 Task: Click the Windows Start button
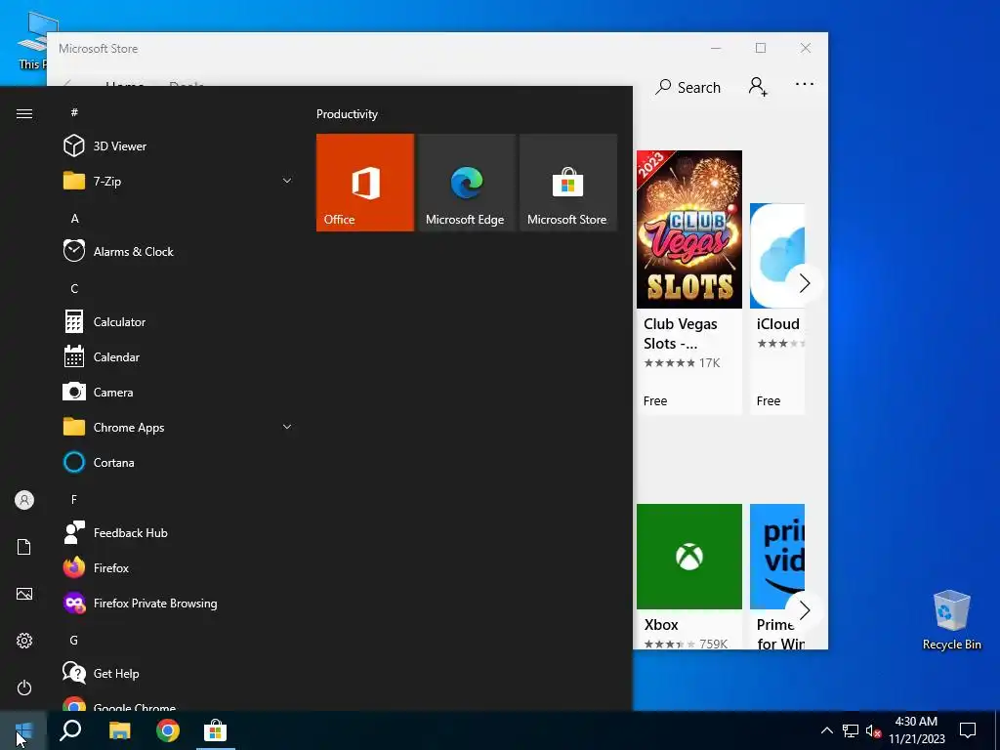click(x=23, y=730)
